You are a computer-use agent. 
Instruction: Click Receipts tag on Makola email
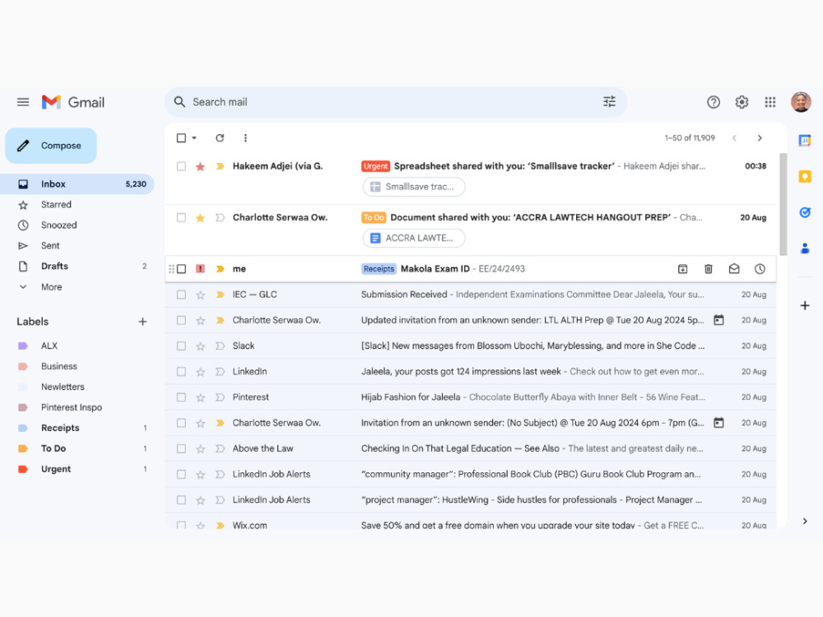(379, 269)
